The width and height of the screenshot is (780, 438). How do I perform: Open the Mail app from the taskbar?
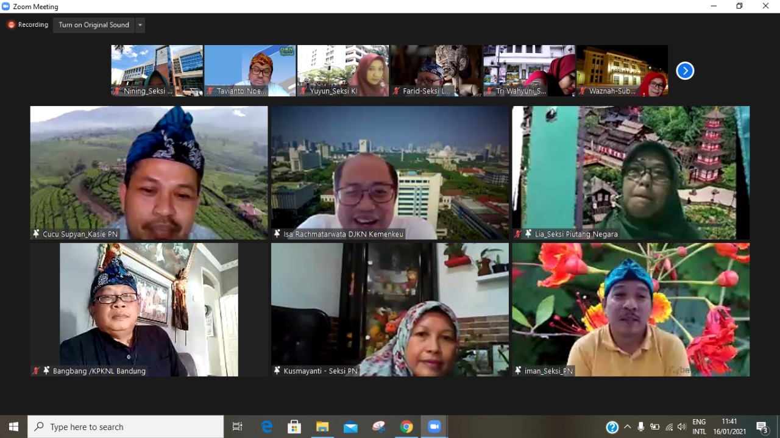pos(350,427)
